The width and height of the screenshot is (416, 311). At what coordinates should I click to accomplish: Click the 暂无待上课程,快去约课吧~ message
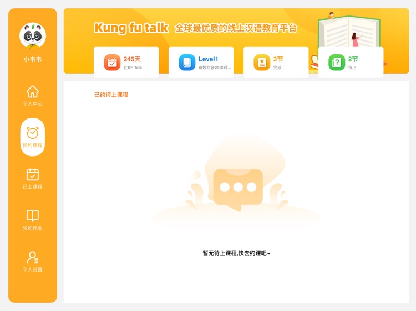coord(236,253)
